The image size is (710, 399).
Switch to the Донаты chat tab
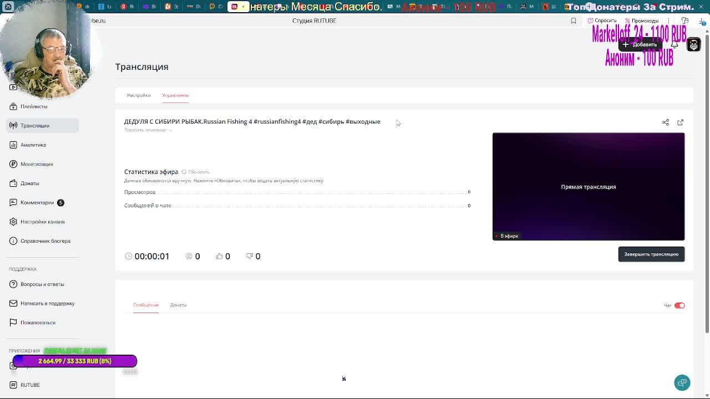[178, 305]
